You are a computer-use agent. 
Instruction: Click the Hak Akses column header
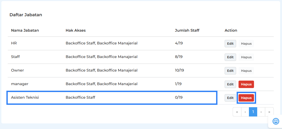[76, 30]
